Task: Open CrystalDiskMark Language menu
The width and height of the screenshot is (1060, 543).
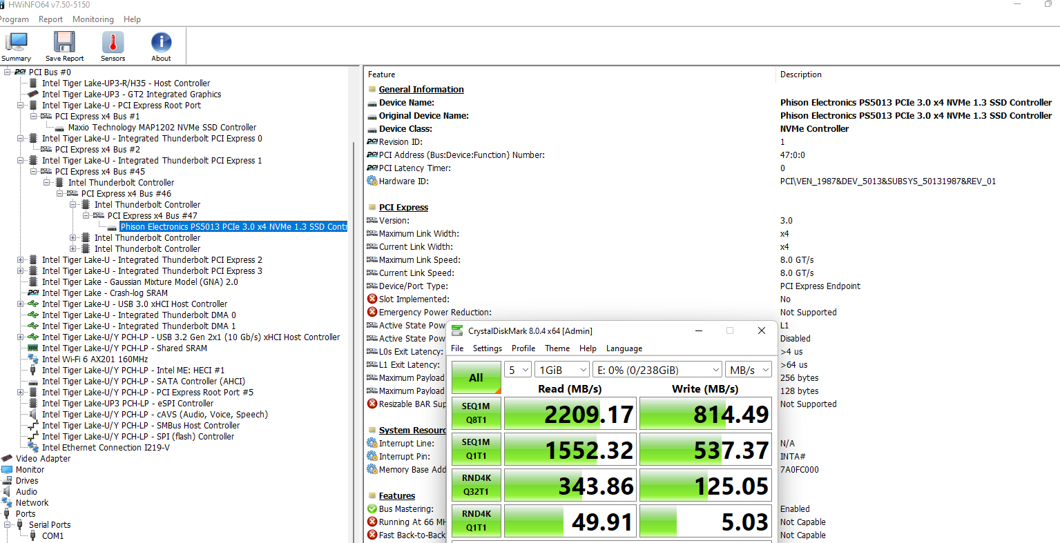Action: click(x=624, y=348)
